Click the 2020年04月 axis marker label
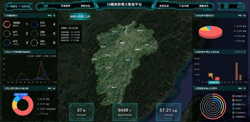The height and width of the screenshot is (122, 250). point(214,82)
